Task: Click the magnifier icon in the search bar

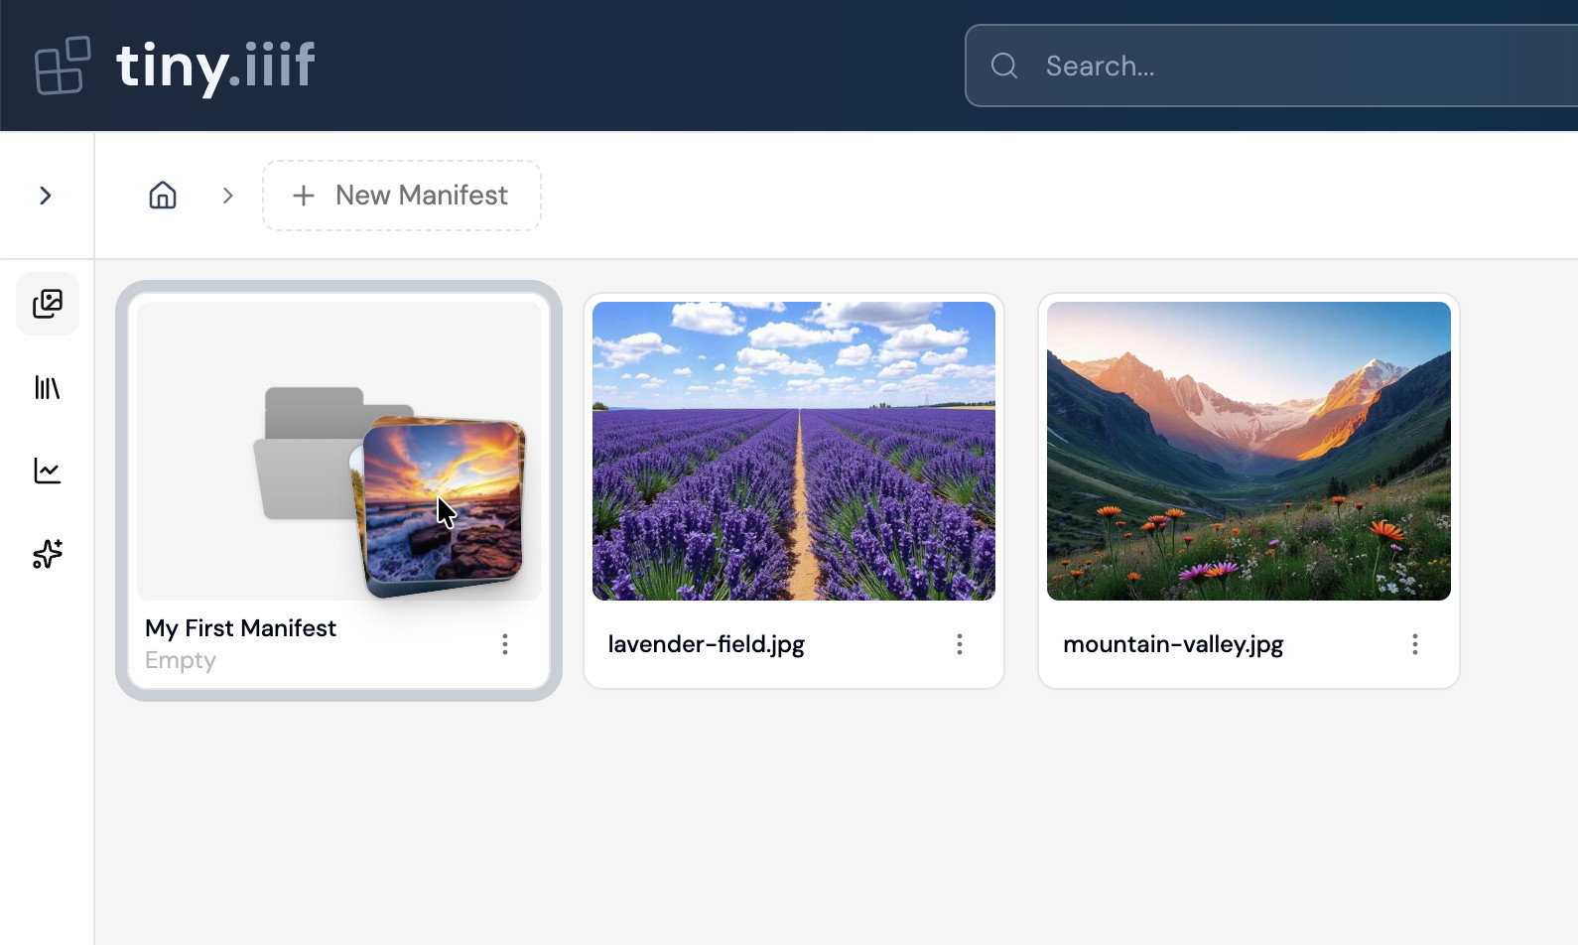Action: (x=1004, y=67)
